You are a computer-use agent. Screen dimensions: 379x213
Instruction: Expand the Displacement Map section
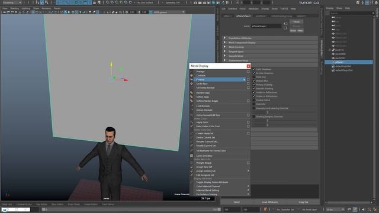tap(225, 60)
